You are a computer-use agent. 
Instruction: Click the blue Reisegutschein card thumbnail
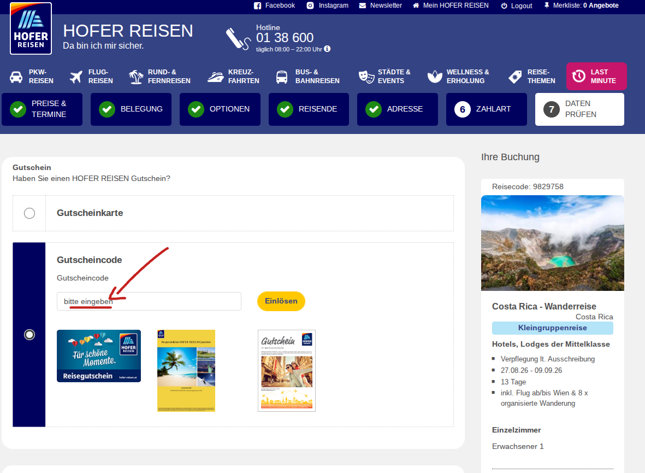(99, 356)
